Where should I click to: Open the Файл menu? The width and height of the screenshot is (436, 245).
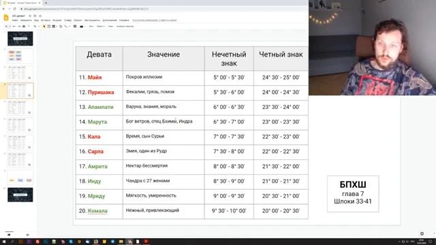coord(15,20)
